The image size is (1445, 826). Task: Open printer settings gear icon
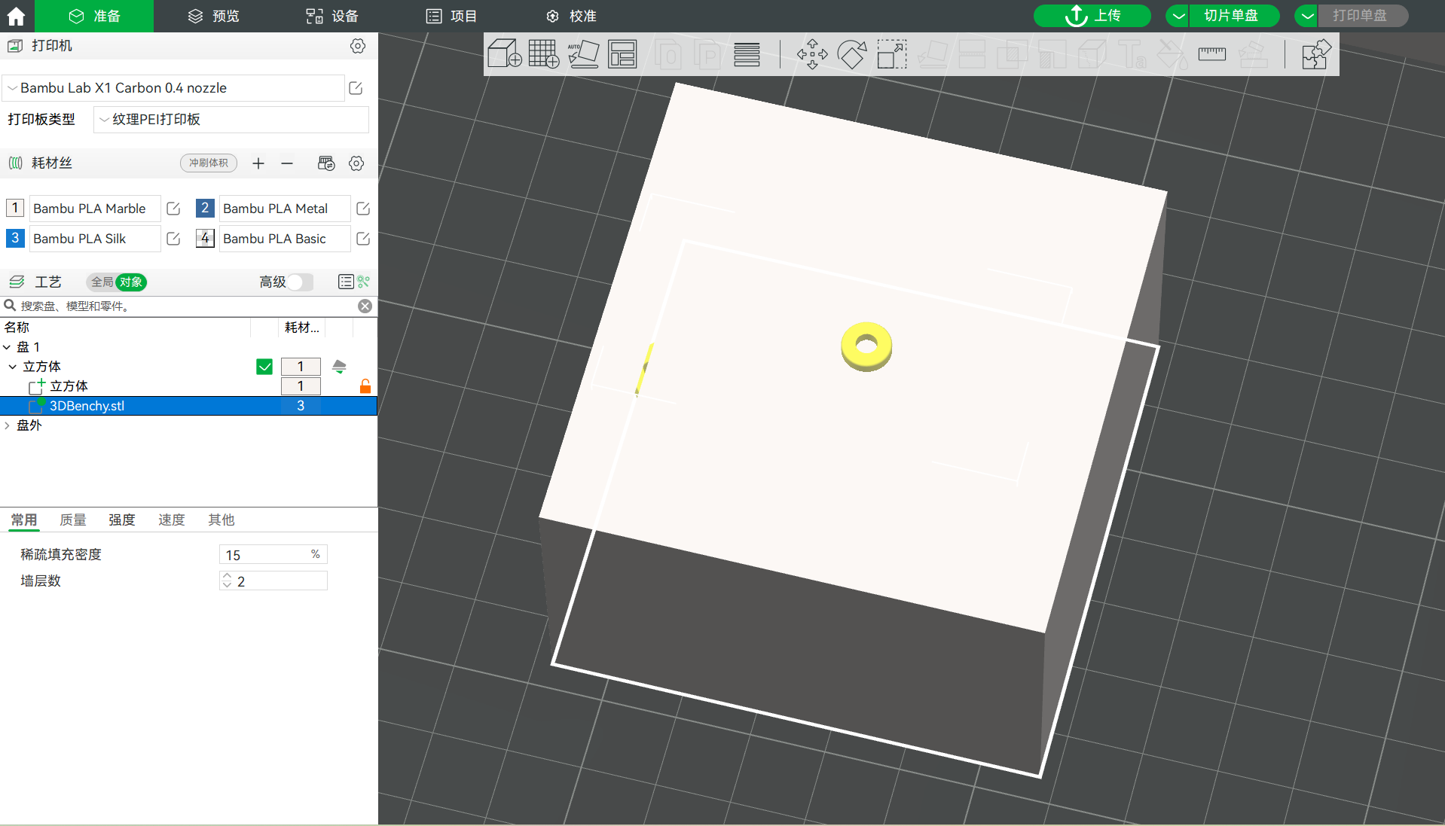[358, 46]
